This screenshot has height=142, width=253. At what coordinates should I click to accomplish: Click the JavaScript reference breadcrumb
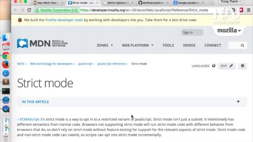[111, 64]
